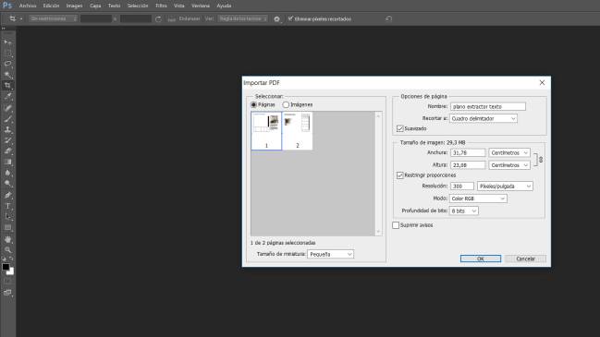Image resolution: width=600 pixels, height=337 pixels.
Task: Select the Zoom tool
Action: point(7,250)
